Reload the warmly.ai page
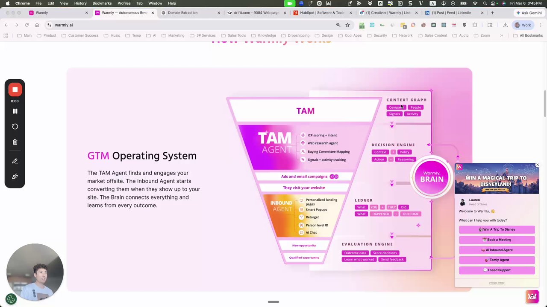This screenshot has width=547, height=307. pos(26,25)
